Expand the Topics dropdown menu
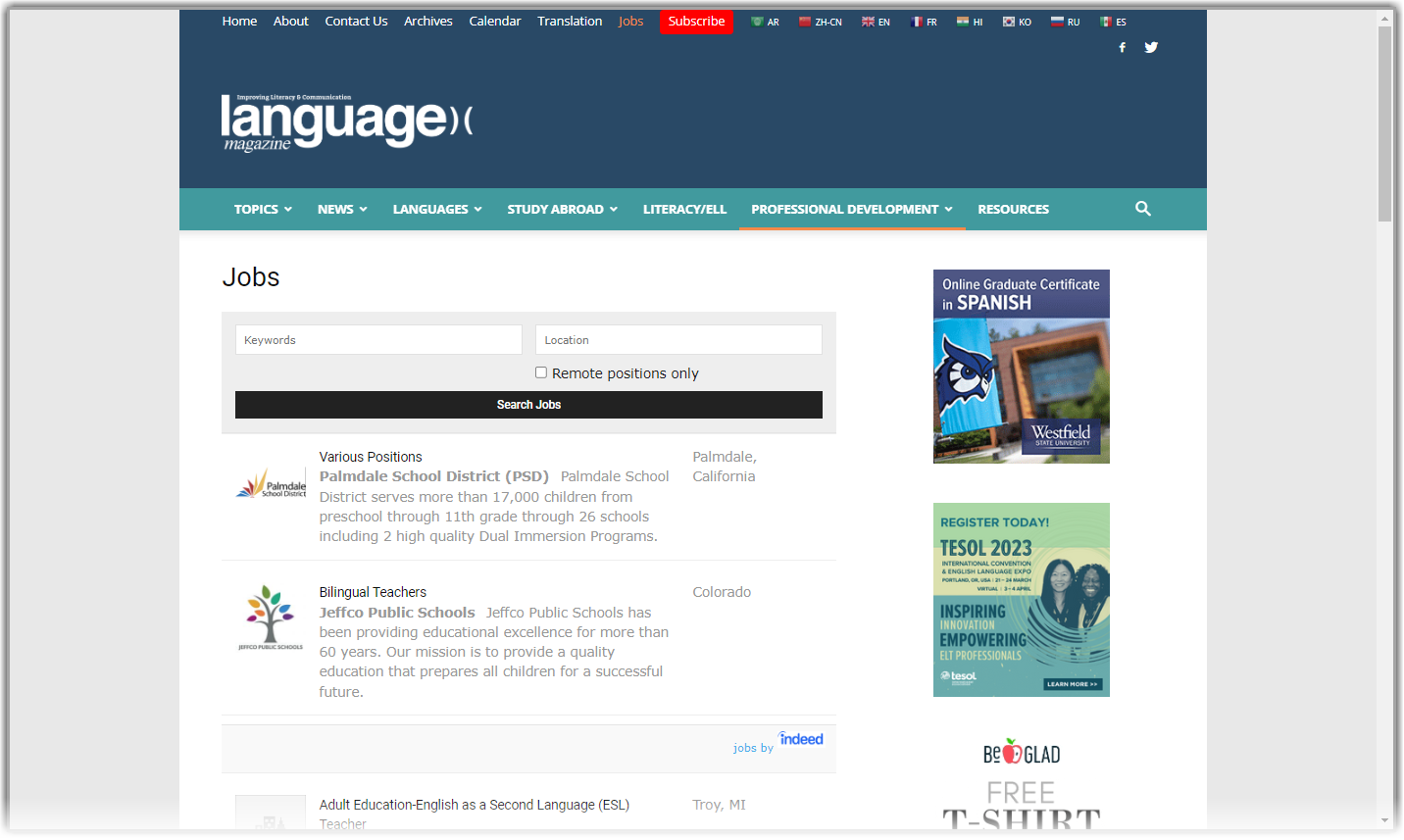 click(263, 209)
